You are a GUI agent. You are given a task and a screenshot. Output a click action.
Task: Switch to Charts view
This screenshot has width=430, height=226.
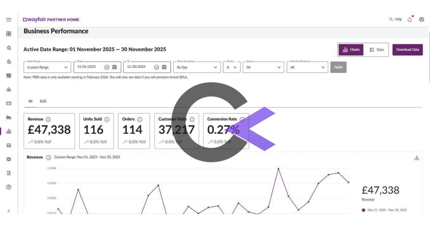point(351,50)
